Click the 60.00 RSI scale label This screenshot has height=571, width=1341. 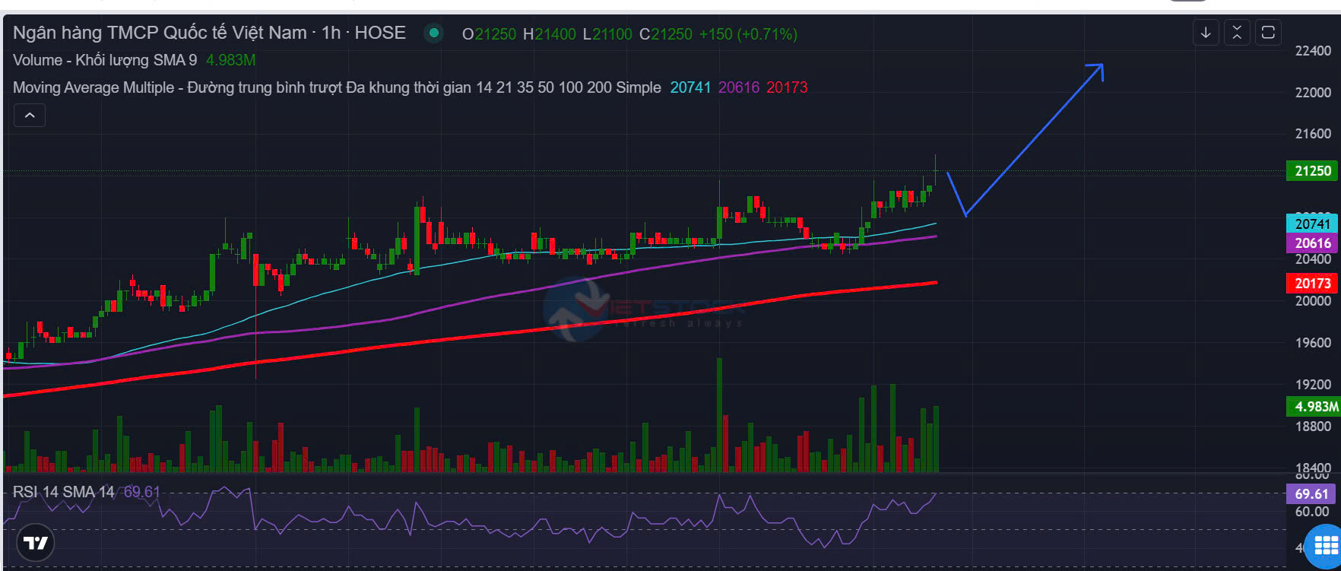[1313, 512]
